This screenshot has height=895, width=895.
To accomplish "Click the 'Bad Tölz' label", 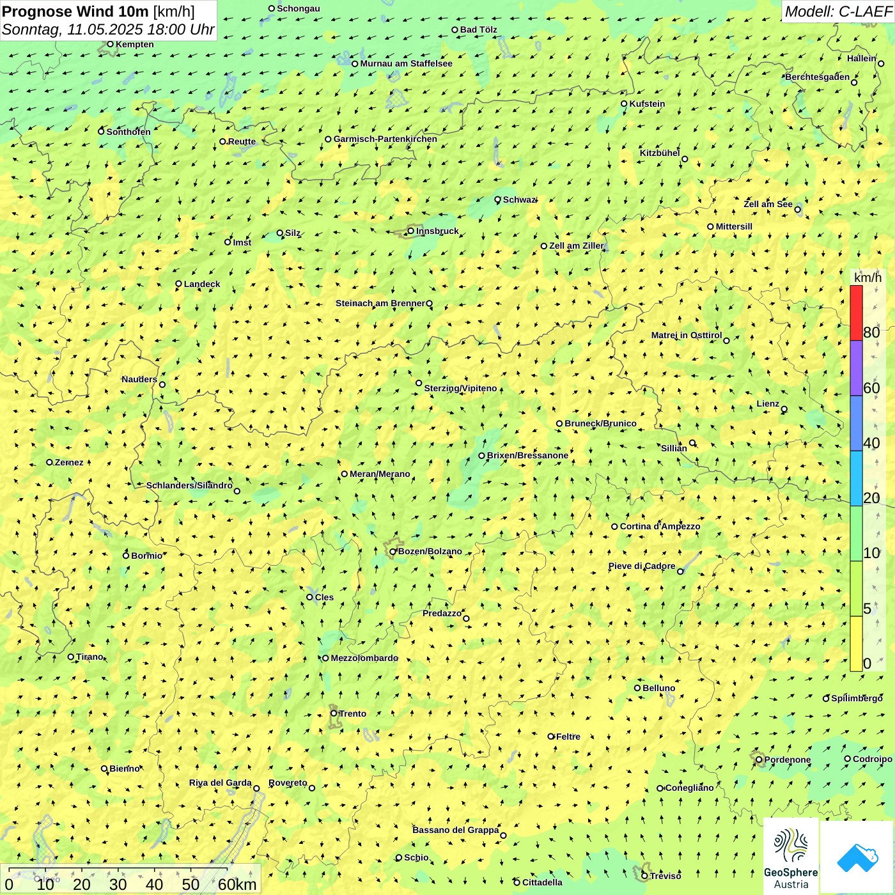I will 479,29.
